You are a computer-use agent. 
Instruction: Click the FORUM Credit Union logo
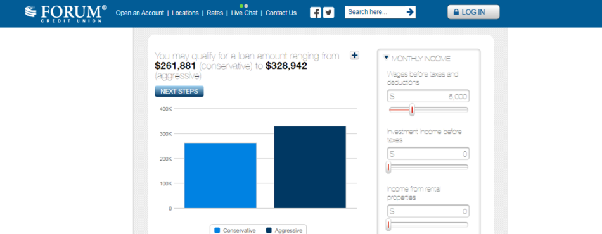[x=66, y=13]
